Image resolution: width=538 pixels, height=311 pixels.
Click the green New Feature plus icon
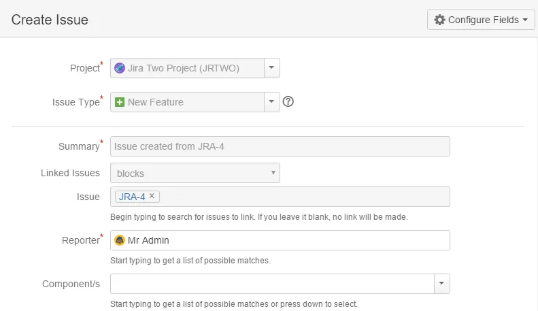click(120, 102)
